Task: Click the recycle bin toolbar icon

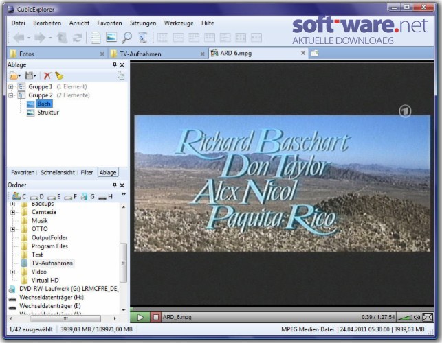Action: click(x=143, y=38)
